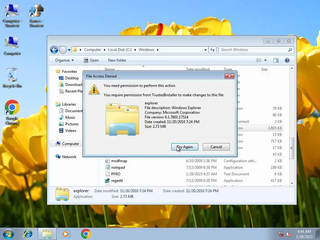Viewport: 320px width, 240px height.
Task: Click the Explorer Back arrow button
Action: [x=54, y=50]
